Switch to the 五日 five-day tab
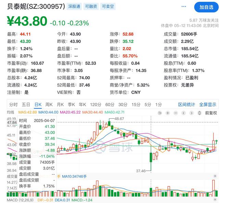Viewport: 226px width, 203px height. (26, 105)
